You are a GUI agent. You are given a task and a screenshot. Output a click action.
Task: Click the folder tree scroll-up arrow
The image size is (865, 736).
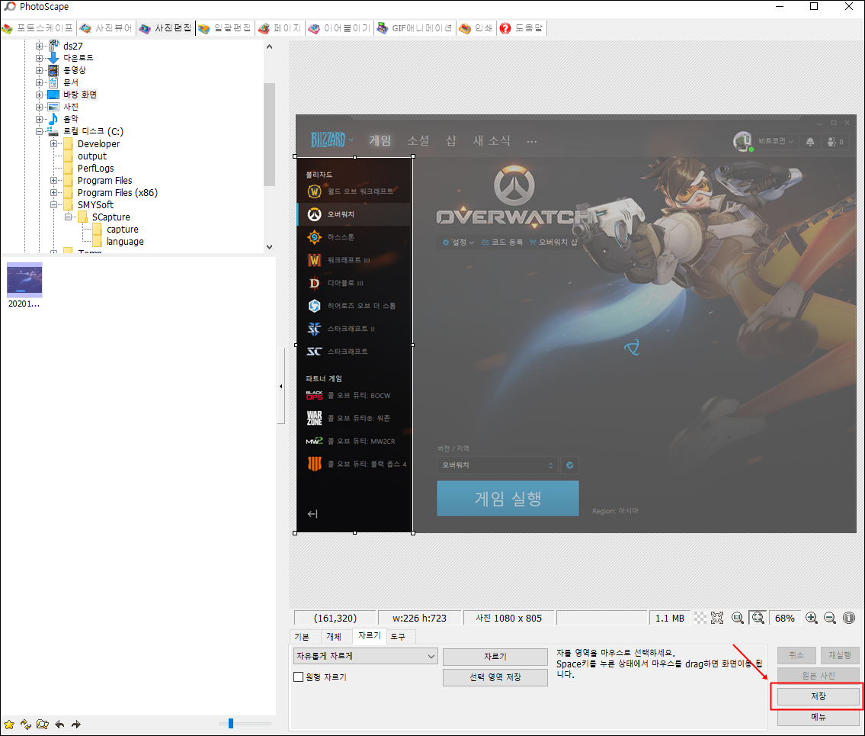[x=269, y=47]
